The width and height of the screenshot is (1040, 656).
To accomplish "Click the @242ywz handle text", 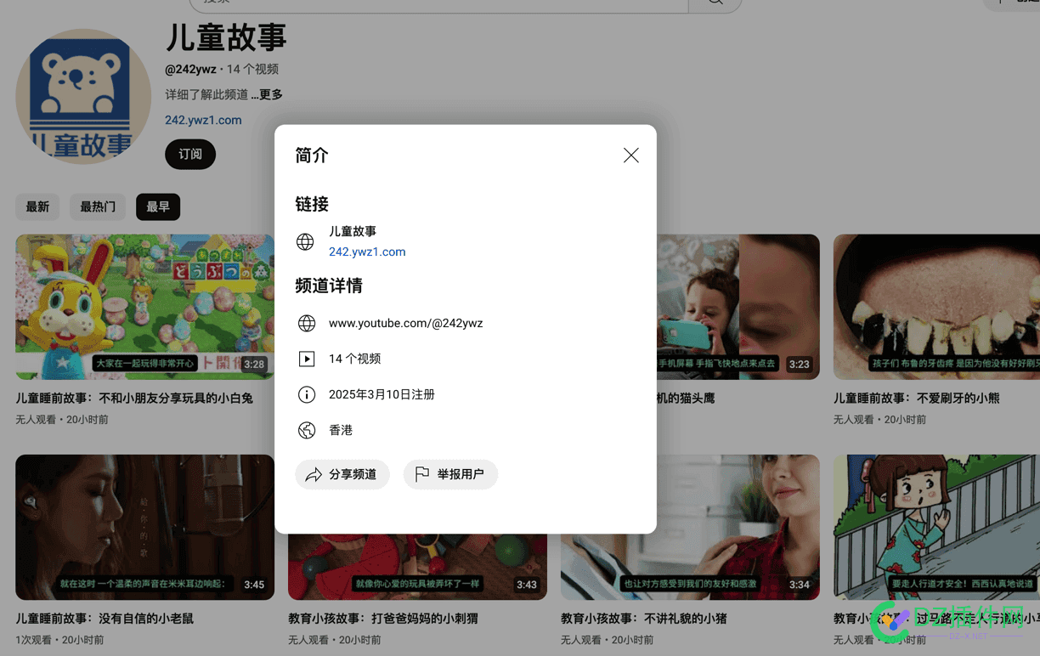I will pyautogui.click(x=190, y=69).
